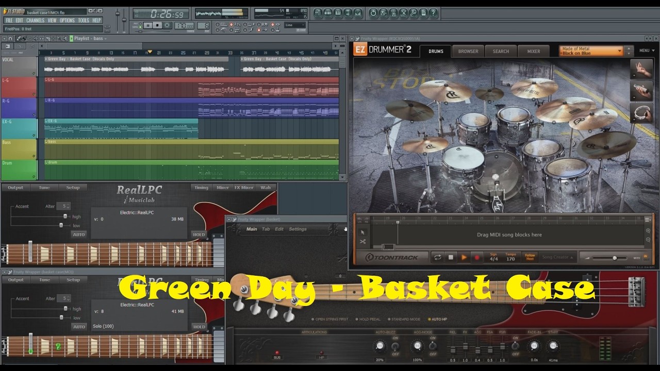Image resolution: width=660 pixels, height=371 pixels.
Task: Switch to the BROWSER tab in EZdrummer
Action: 468,51
